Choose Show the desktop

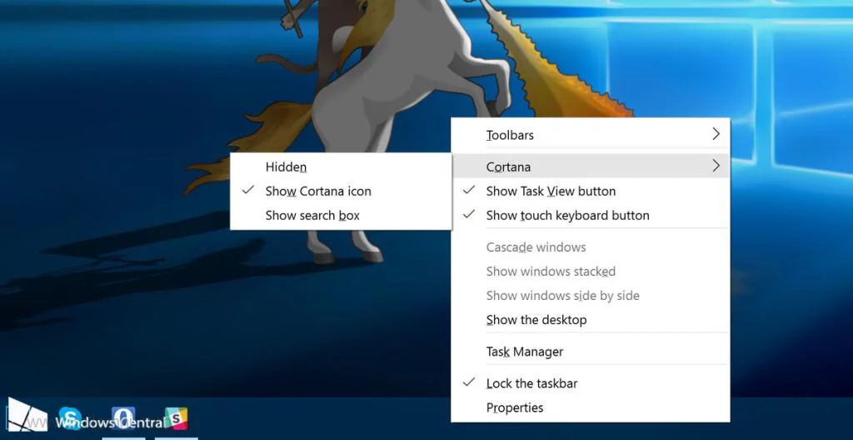536,320
